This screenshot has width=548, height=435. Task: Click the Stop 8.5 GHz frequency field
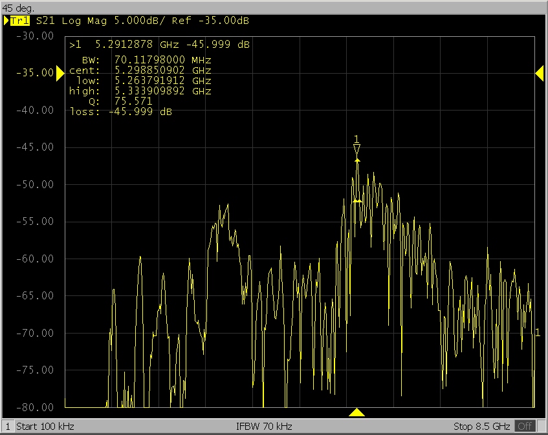click(483, 427)
